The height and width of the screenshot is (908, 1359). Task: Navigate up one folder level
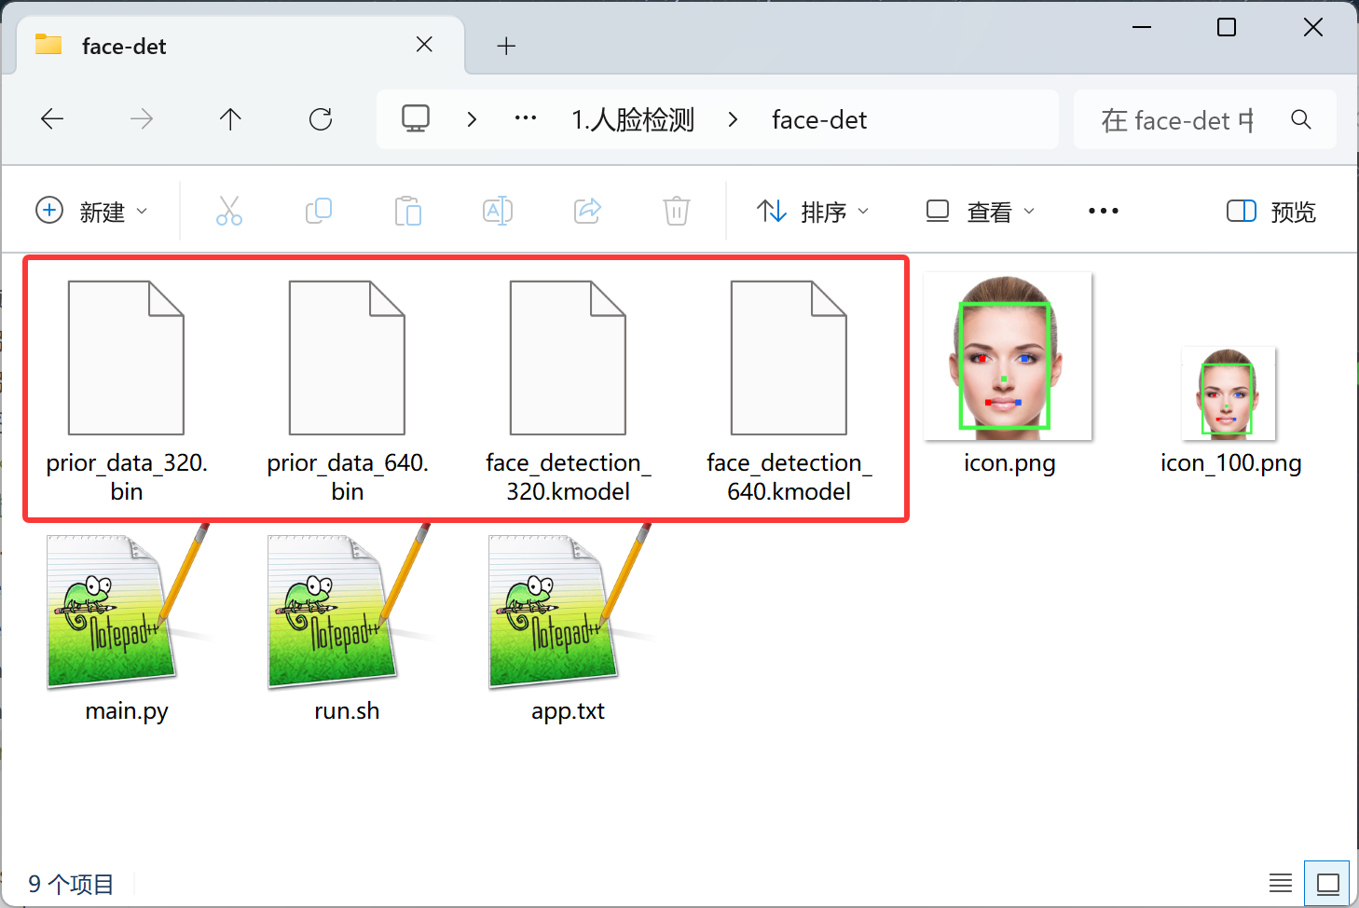(x=230, y=119)
